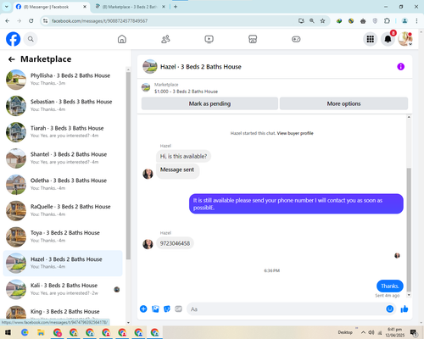
Task: Open the nine-dot Menu grid icon
Action: click(x=371, y=39)
